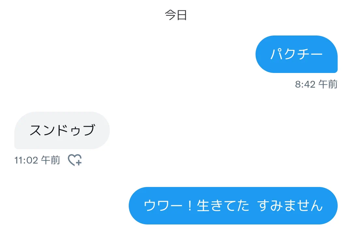Click the スンドゥブ text inside the received message
Screen dimensions: 352x229
62,130
